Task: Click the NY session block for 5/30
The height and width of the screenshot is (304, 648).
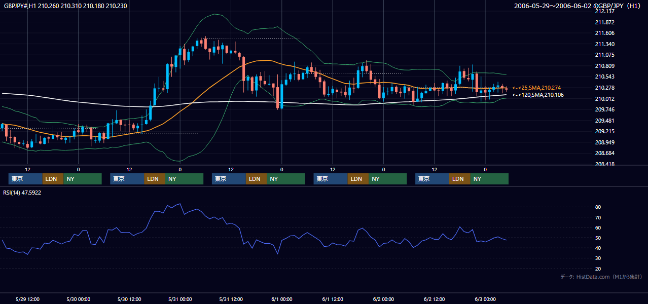Action: pos(185,179)
